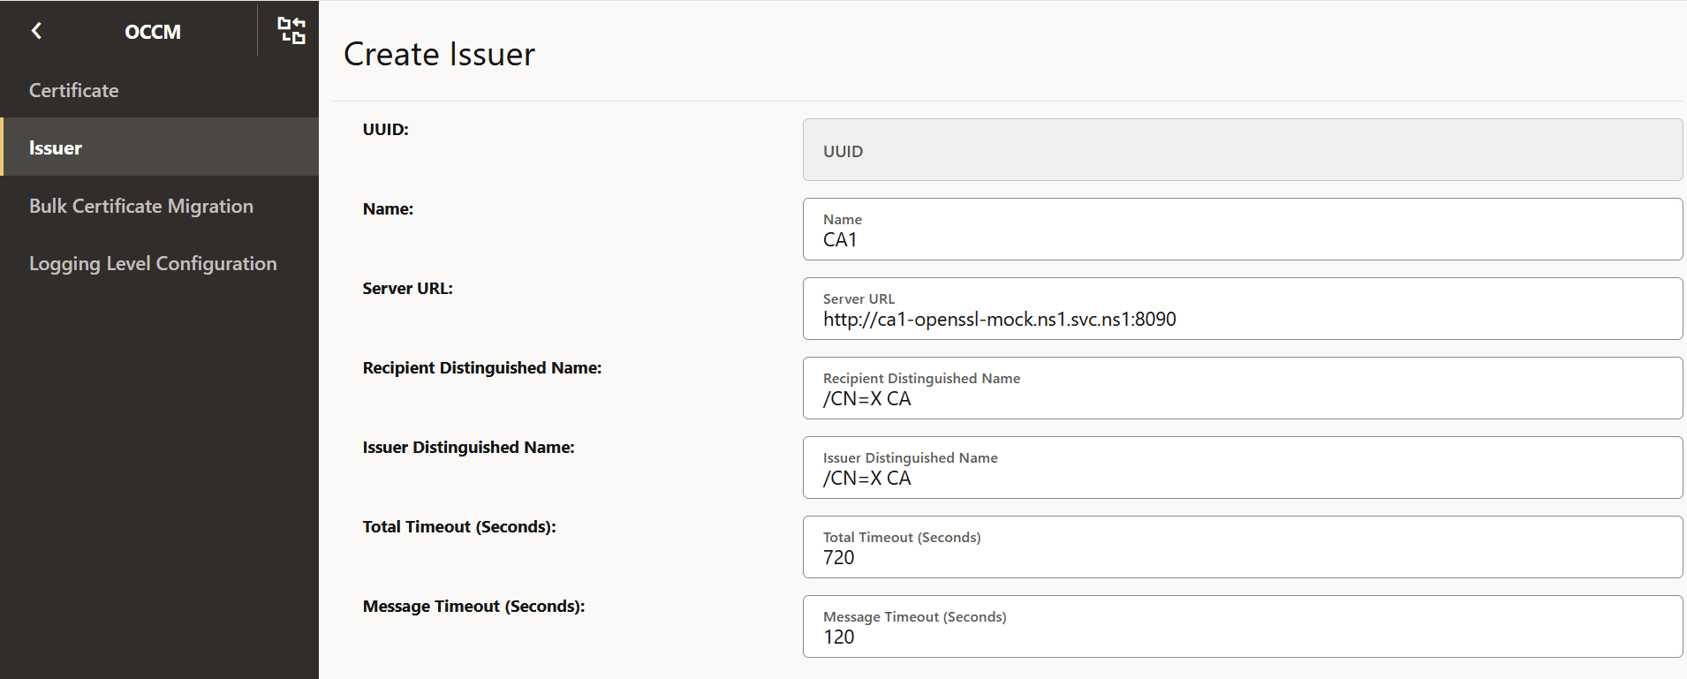
Task: Select Issuer in the sidebar
Action: click(56, 147)
